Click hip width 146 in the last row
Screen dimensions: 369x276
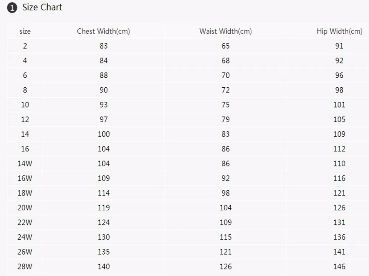(x=339, y=266)
